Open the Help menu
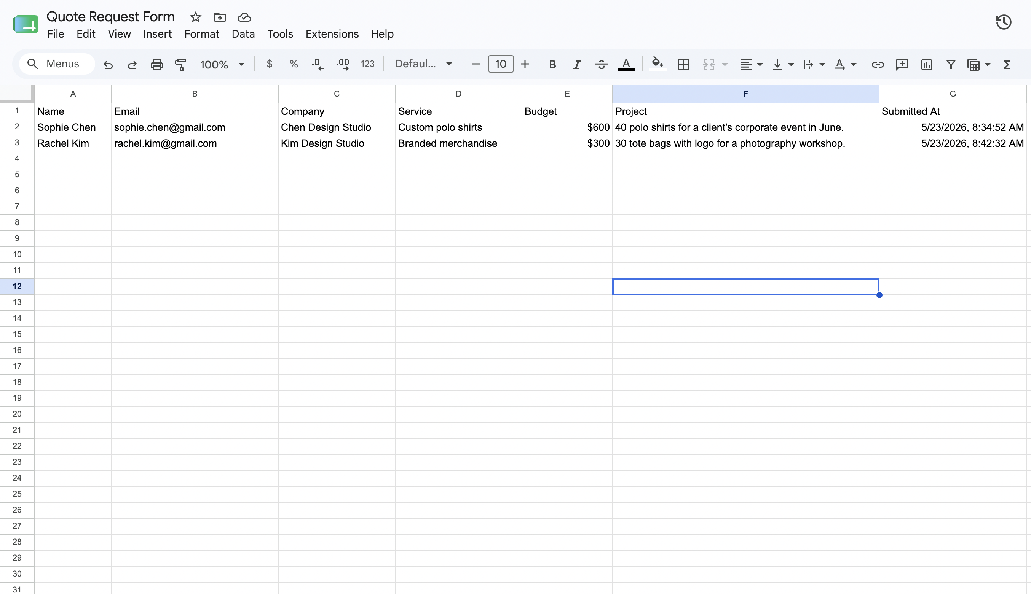Image resolution: width=1031 pixels, height=594 pixels. 382,34
